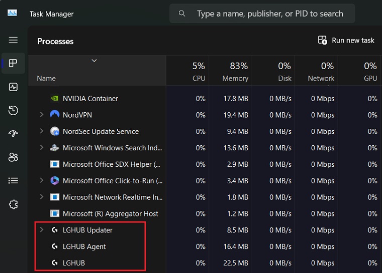The width and height of the screenshot is (382, 273).
Task: Click the 17.8 MB memory value
Action: click(236, 99)
